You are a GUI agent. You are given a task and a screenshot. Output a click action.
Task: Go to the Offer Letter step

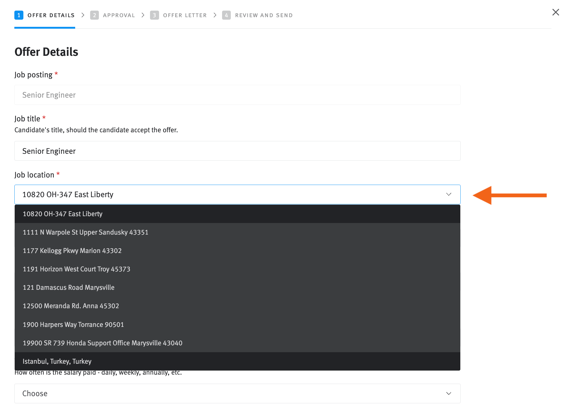[x=178, y=15]
